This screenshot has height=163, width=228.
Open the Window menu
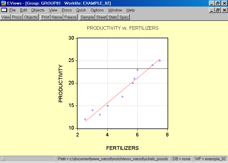tap(115, 10)
